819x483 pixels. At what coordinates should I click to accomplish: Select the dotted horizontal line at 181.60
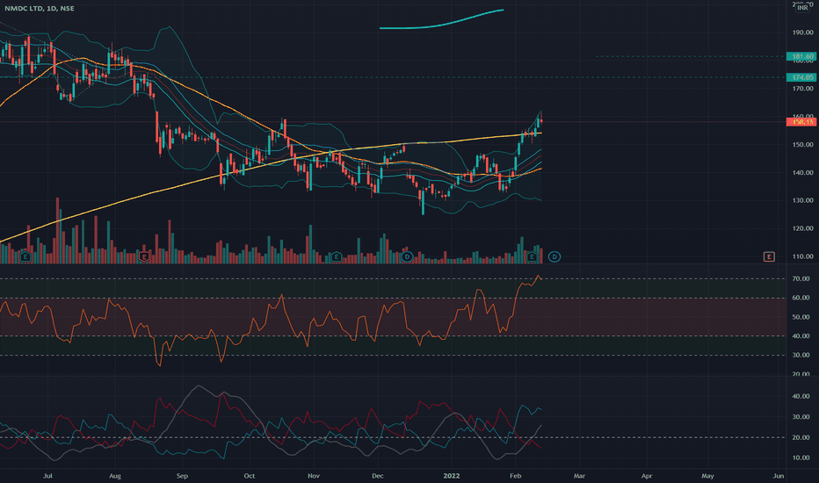tap(691, 56)
